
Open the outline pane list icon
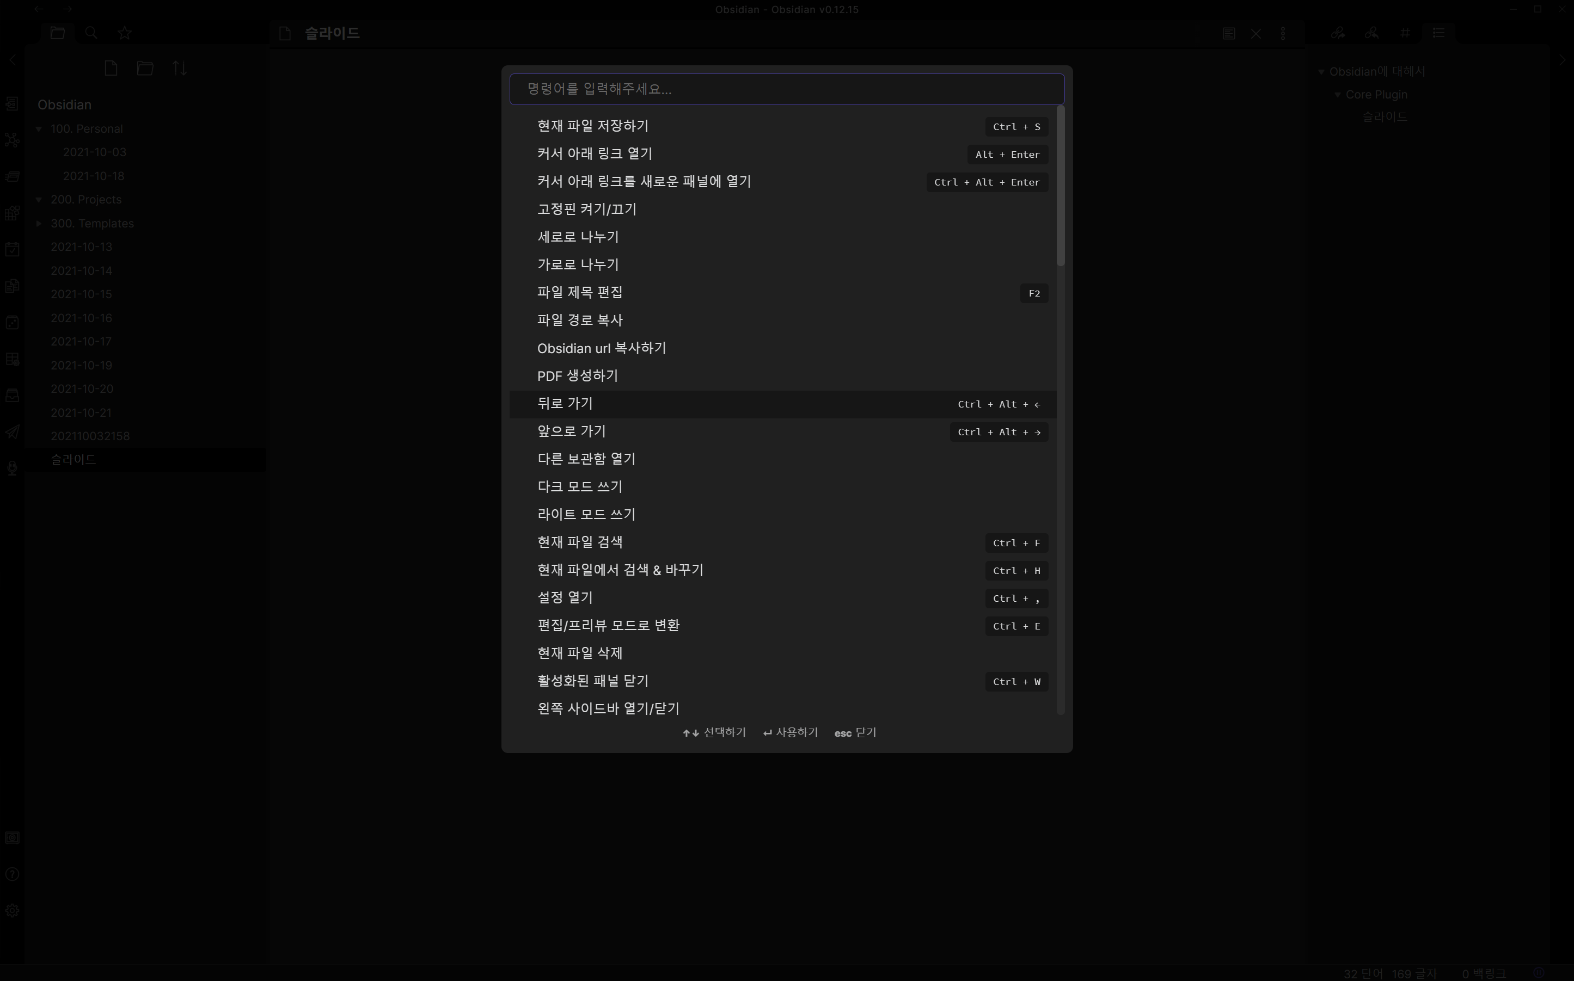click(1438, 33)
